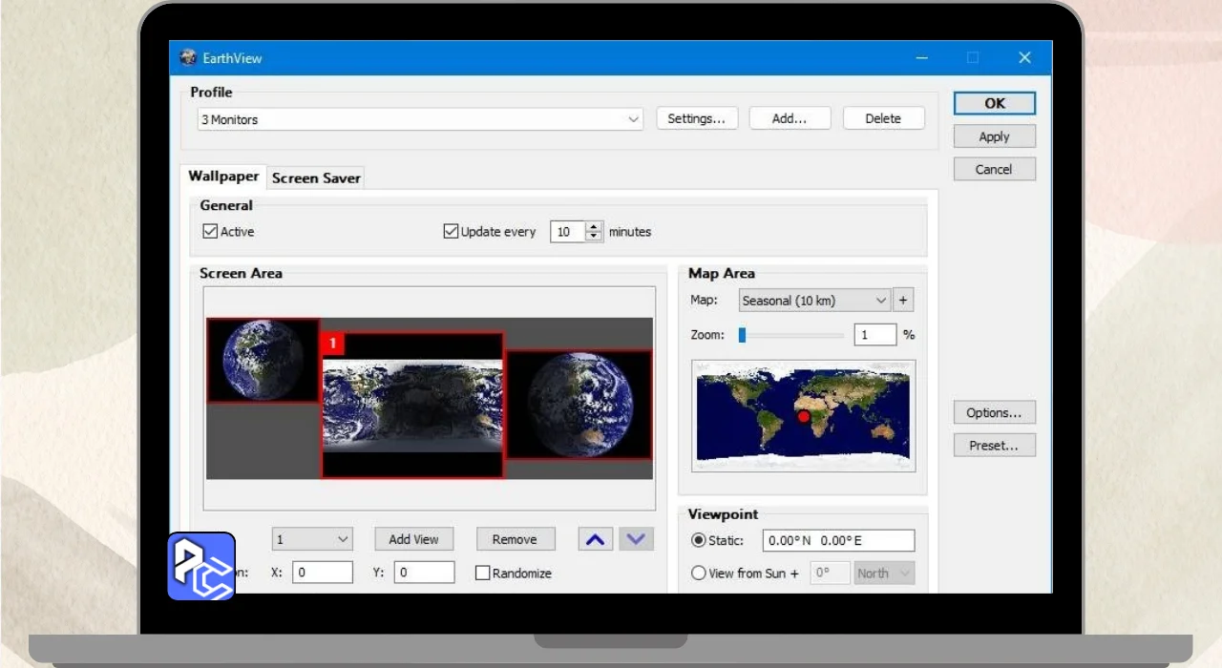Open the Wallpaper tab
The height and width of the screenshot is (668, 1222).
pos(223,177)
